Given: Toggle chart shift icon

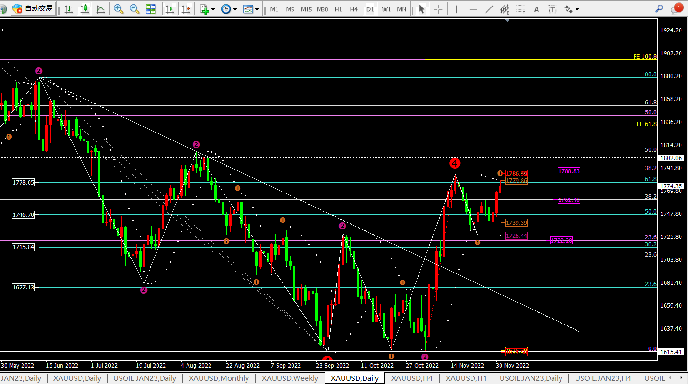Looking at the screenshot, I should (186, 9).
